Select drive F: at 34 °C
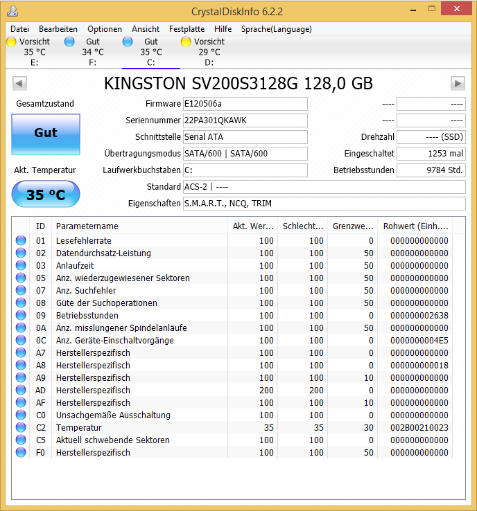477x511 pixels. click(x=93, y=52)
